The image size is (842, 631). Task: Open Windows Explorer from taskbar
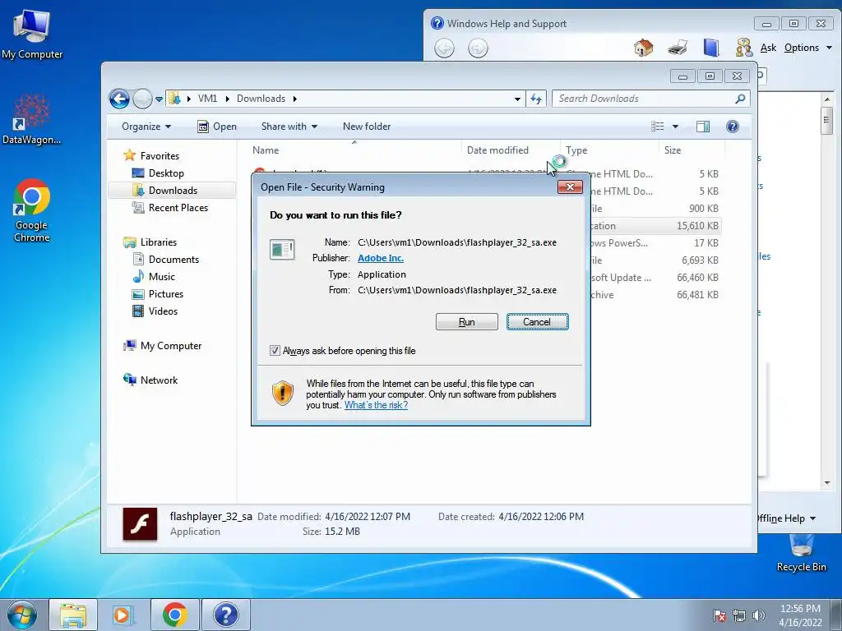(73, 615)
